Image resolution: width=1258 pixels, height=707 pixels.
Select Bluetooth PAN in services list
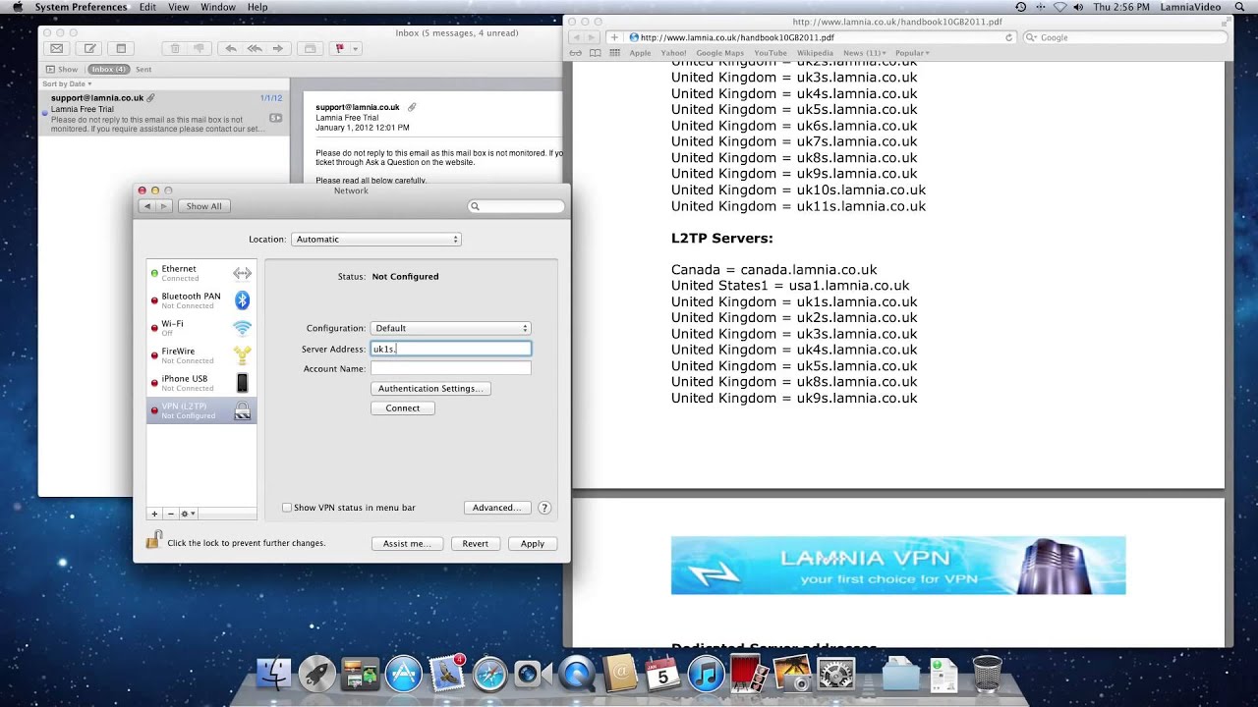click(201, 300)
